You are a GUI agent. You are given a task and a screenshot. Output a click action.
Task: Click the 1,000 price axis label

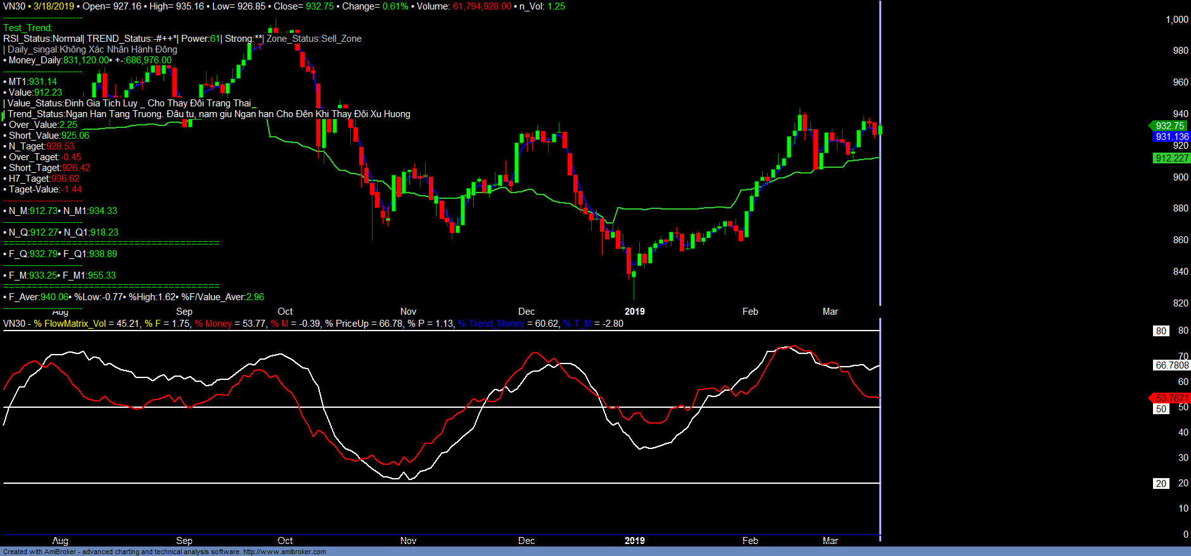pyautogui.click(x=1176, y=20)
